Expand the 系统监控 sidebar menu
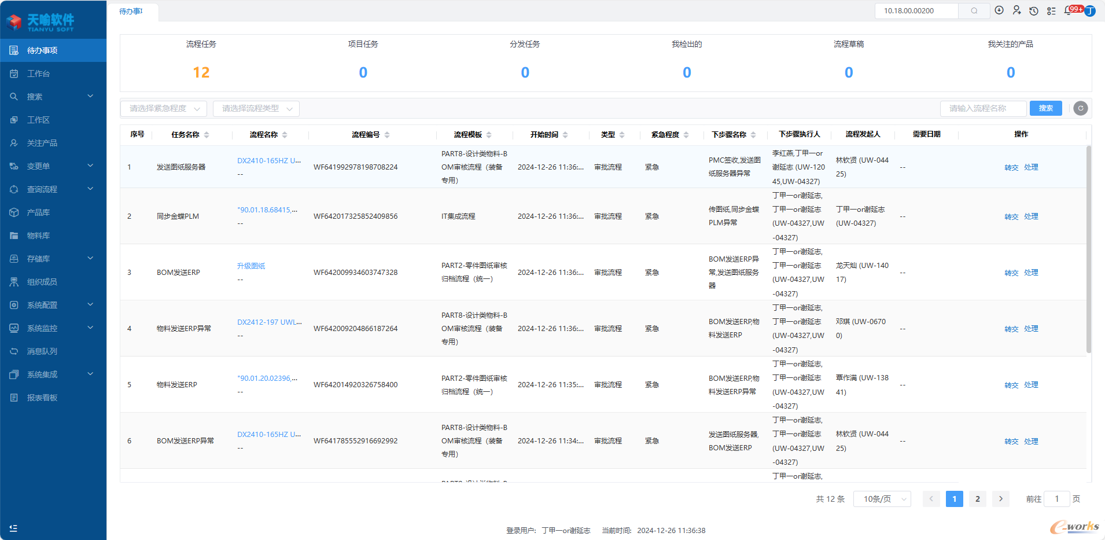 53,328
